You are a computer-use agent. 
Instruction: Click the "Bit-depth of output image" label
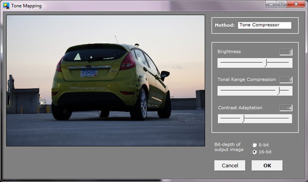pos(229,147)
